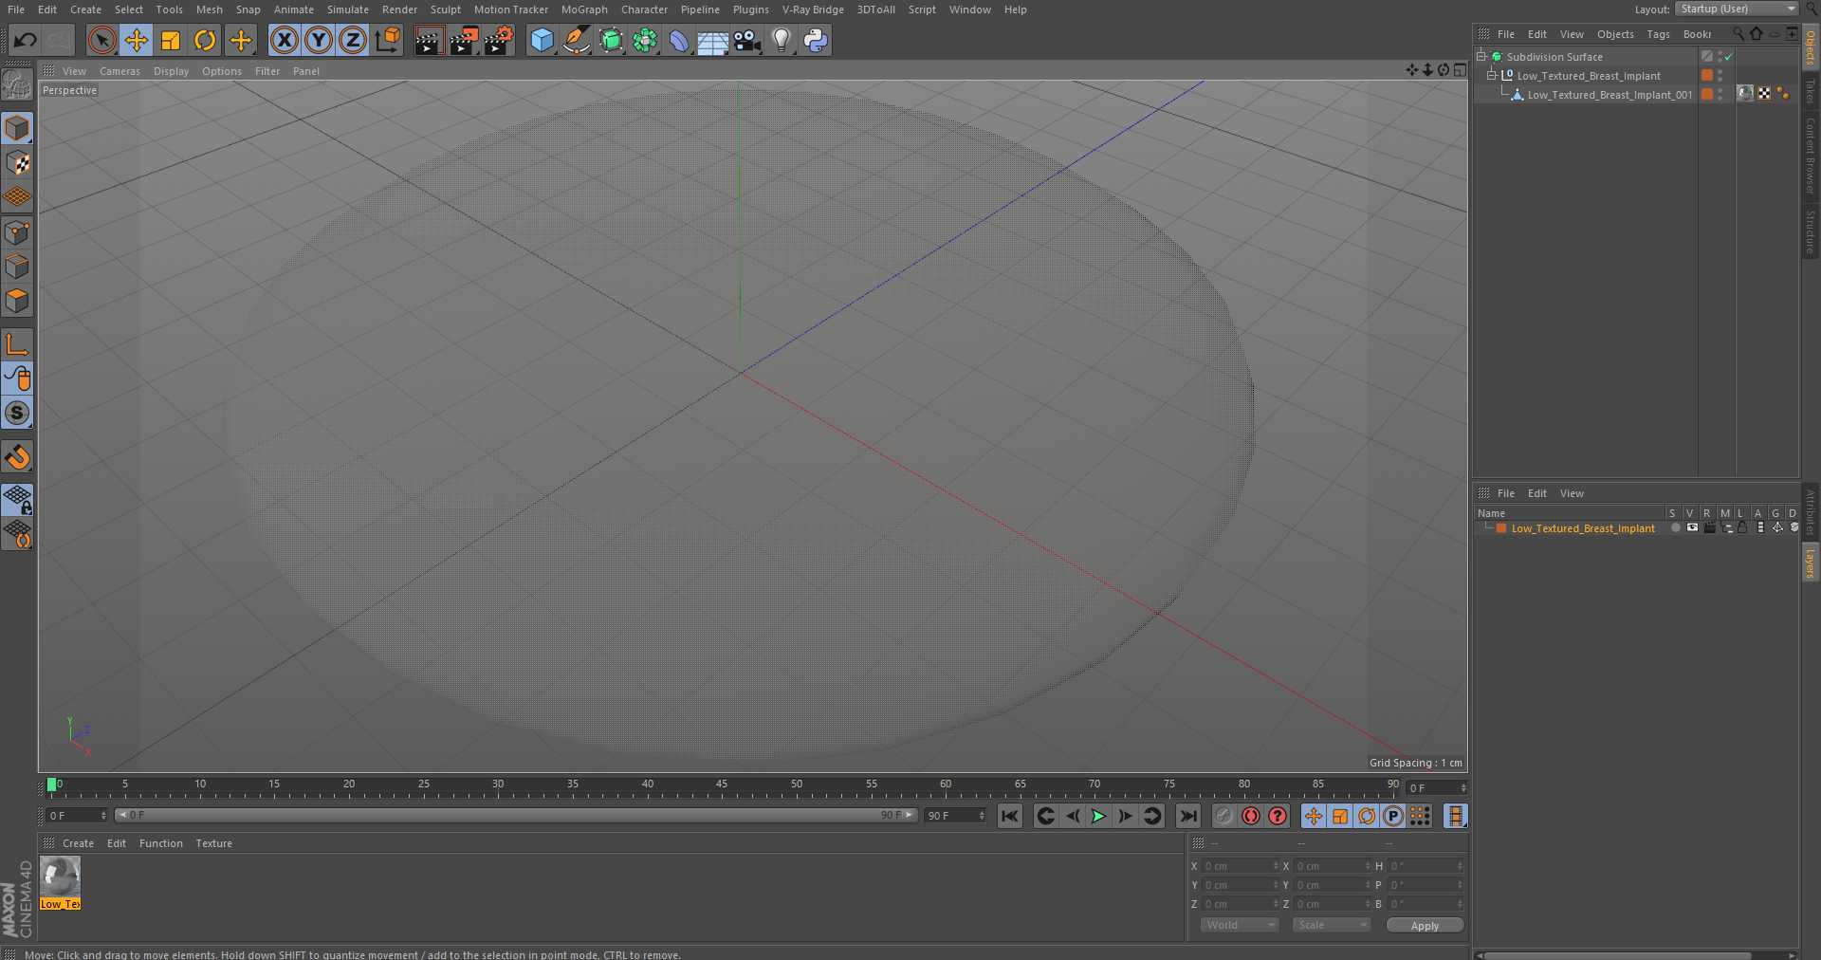
Task: Open the viewport Display menu
Action: click(x=171, y=71)
